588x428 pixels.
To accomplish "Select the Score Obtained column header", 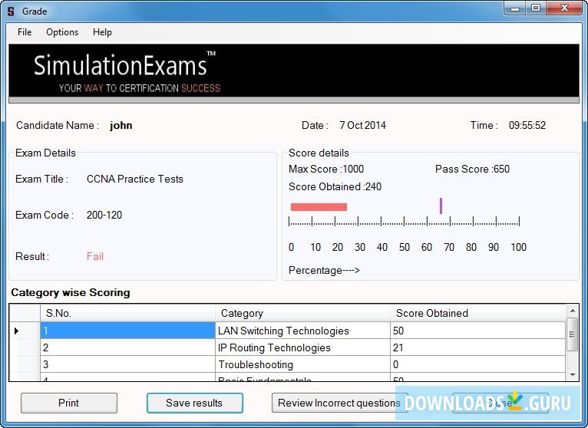I will [x=477, y=313].
